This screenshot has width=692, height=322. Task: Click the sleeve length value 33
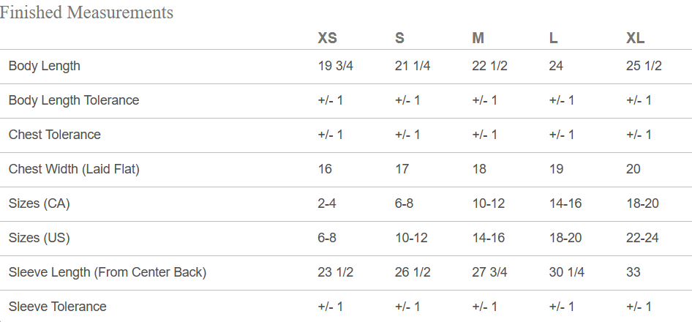coord(633,272)
